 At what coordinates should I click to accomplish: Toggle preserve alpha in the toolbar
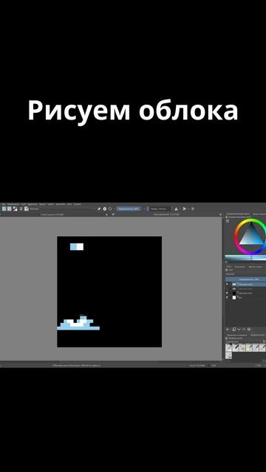(x=105, y=209)
